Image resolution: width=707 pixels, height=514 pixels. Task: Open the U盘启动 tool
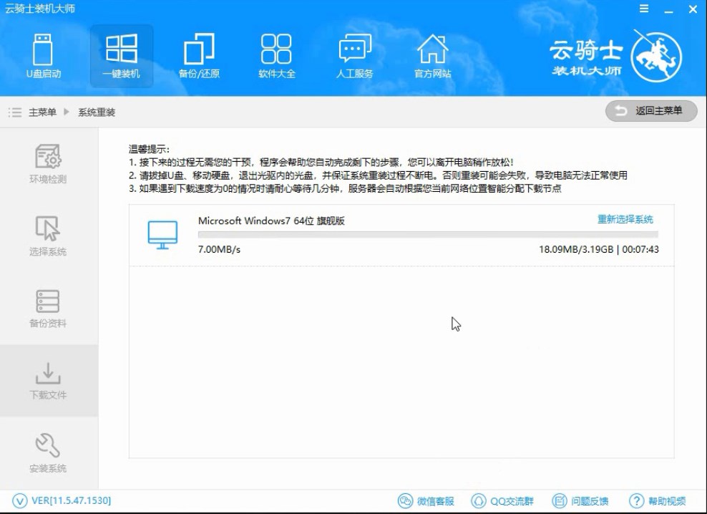44,56
